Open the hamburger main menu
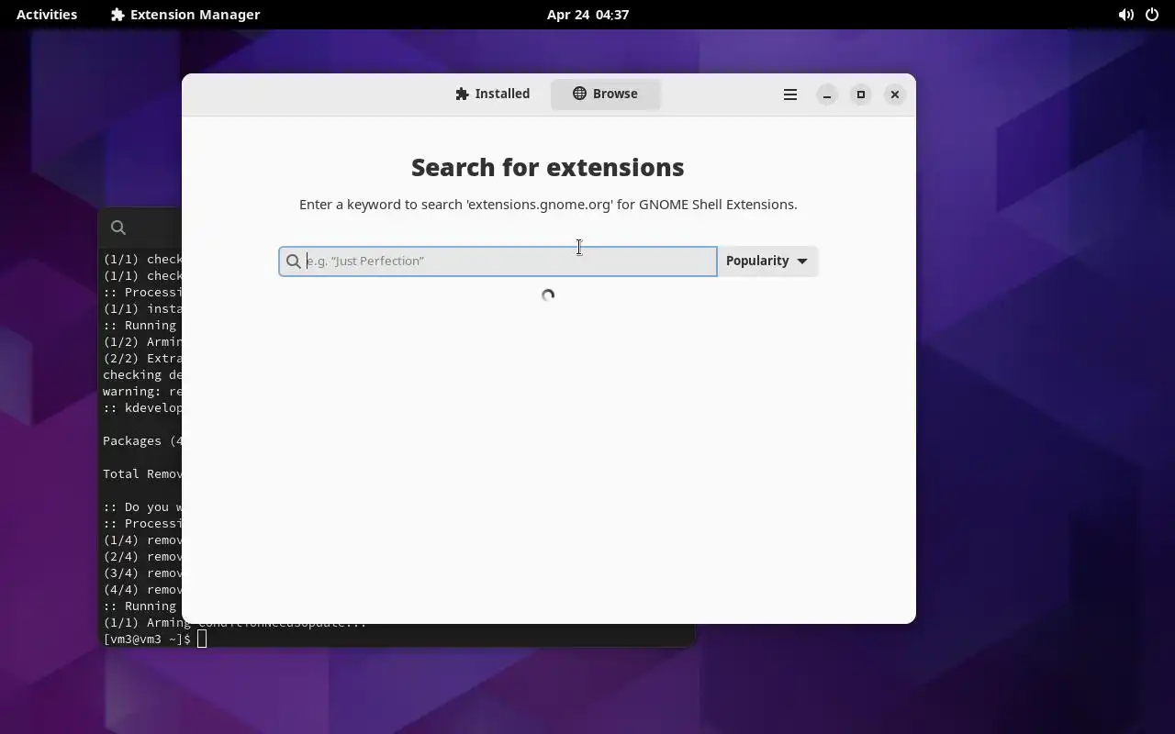Screen dimensions: 1175x734 pos(789,95)
